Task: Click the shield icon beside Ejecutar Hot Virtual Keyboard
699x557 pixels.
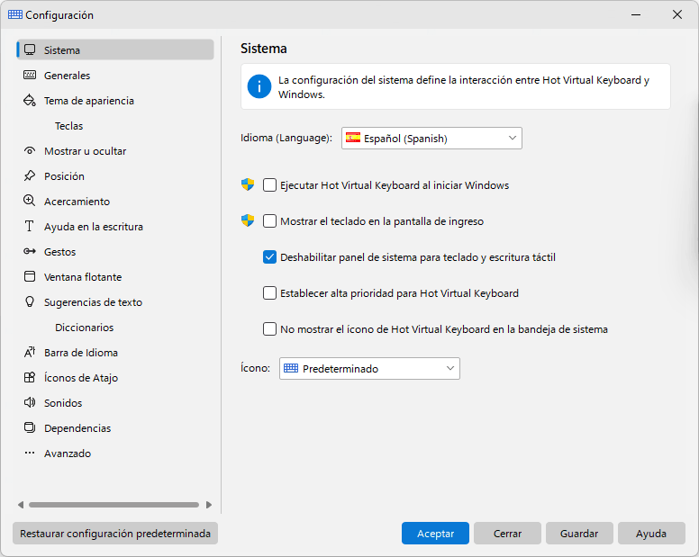Action: (248, 184)
